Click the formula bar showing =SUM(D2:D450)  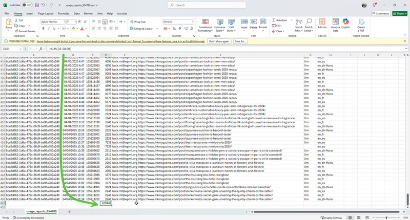pyautogui.click(x=225, y=49)
